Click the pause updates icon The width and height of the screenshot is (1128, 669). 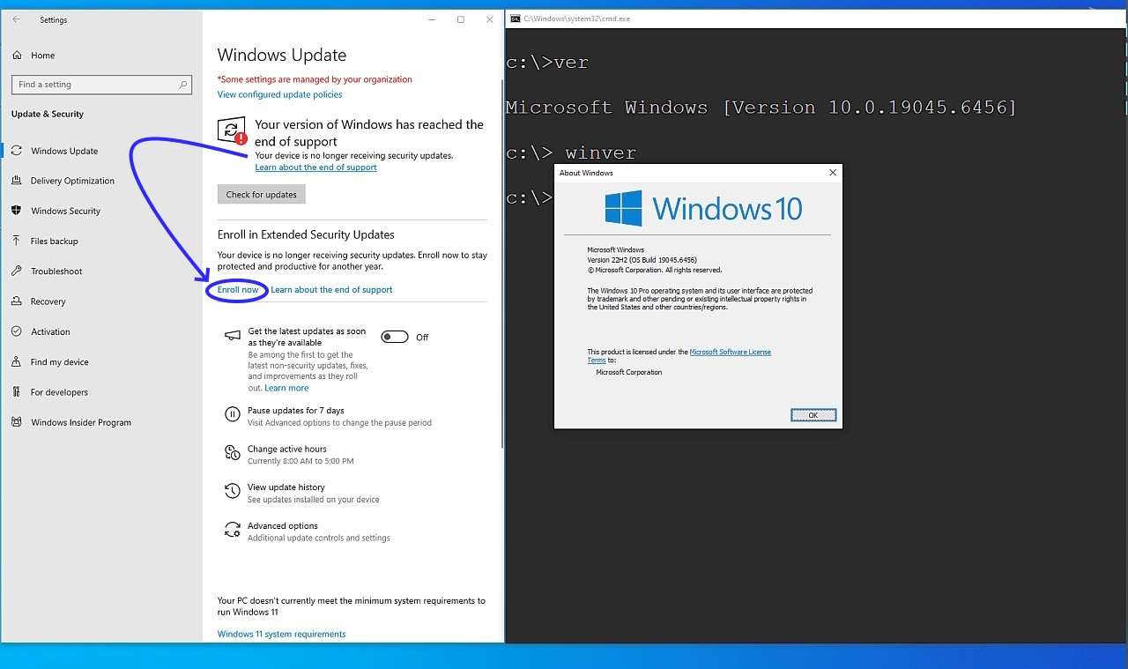[233, 414]
